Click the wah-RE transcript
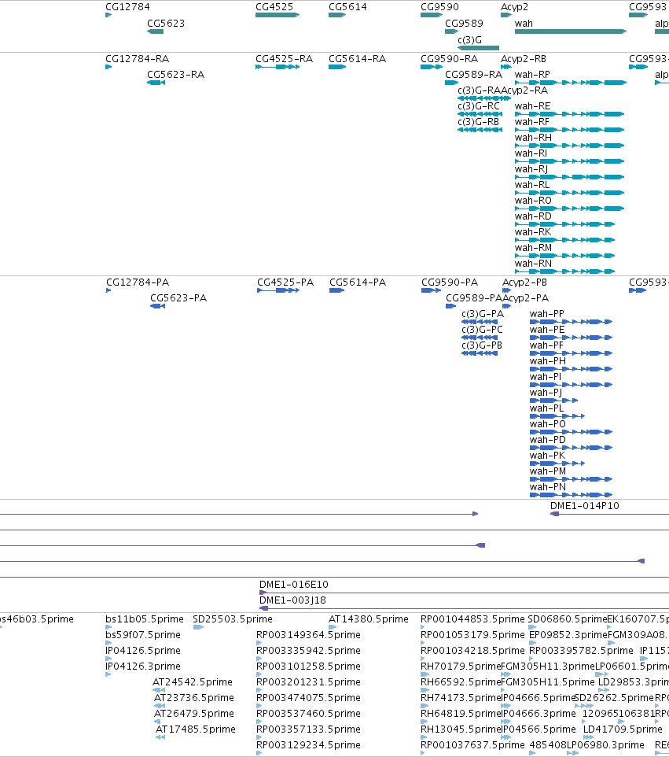669x757 pixels. (570, 114)
